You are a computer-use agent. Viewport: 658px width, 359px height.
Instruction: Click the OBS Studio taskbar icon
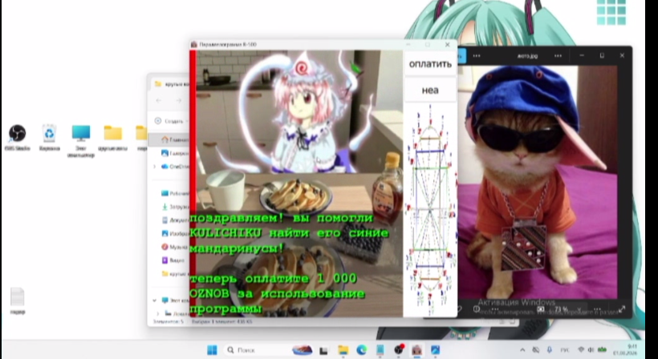399,349
